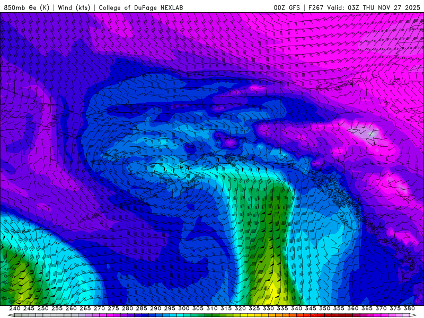Select the 310 scale number

tap(212, 308)
